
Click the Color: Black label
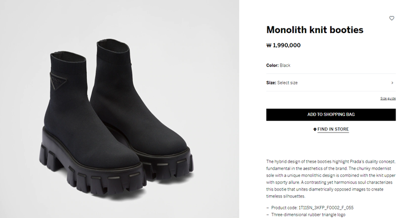(x=278, y=66)
